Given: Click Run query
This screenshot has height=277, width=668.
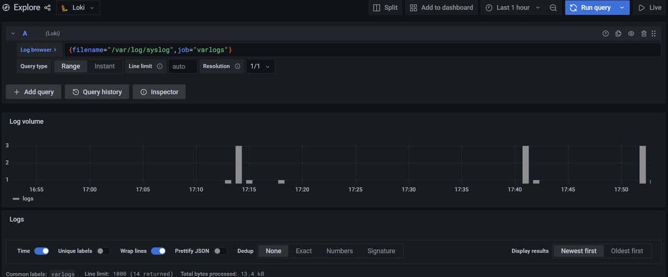Looking at the screenshot, I should [x=590, y=8].
